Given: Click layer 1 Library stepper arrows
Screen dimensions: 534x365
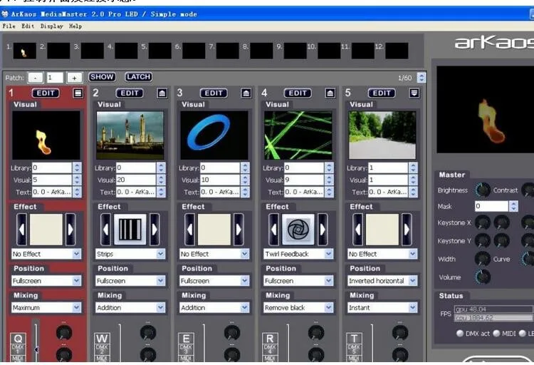Looking at the screenshot, I should pos(77,168).
